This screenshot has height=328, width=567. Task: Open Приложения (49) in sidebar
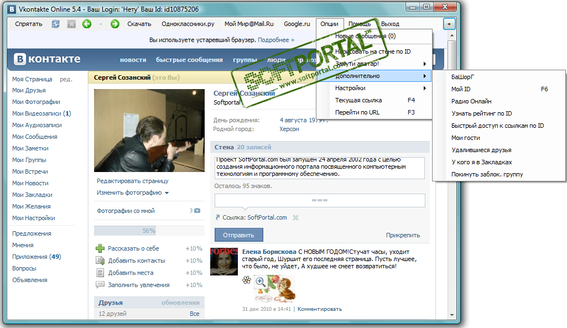point(37,257)
